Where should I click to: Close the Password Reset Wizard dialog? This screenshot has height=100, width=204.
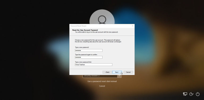133,26
